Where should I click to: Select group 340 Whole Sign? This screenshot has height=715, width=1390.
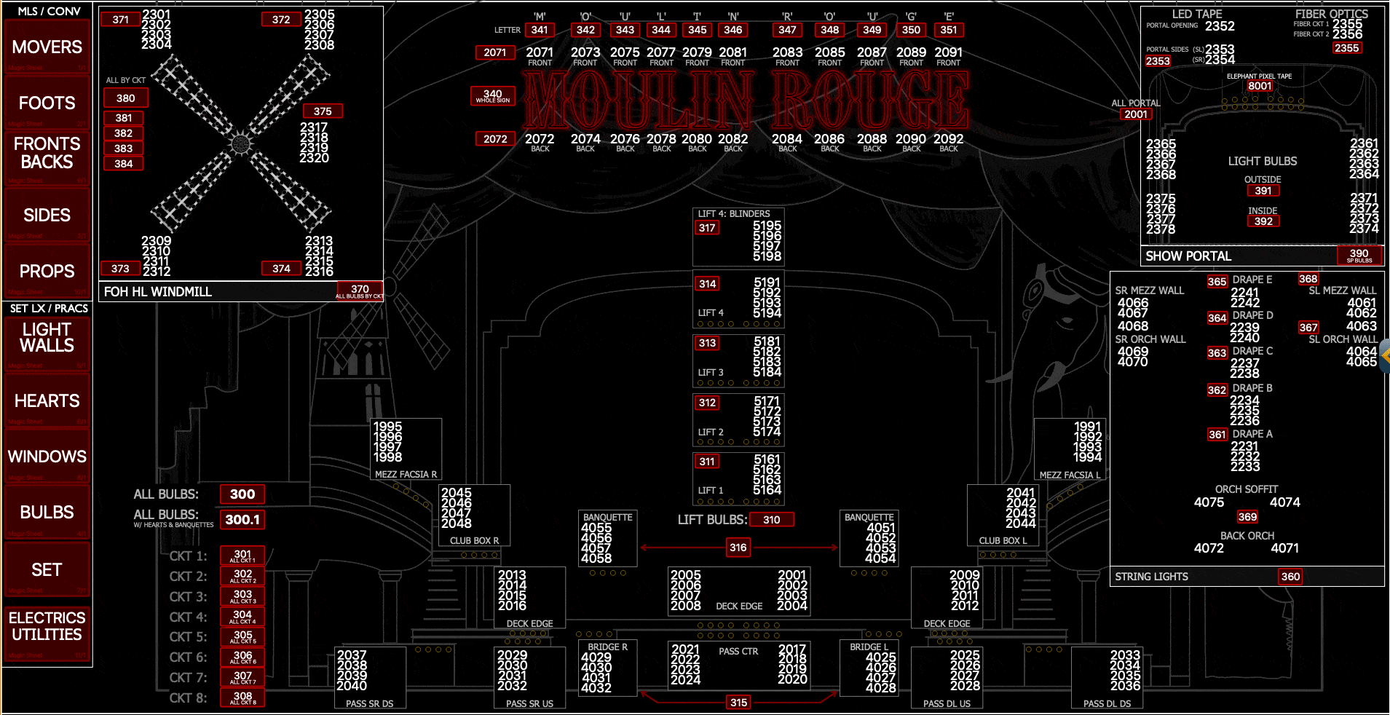[493, 96]
